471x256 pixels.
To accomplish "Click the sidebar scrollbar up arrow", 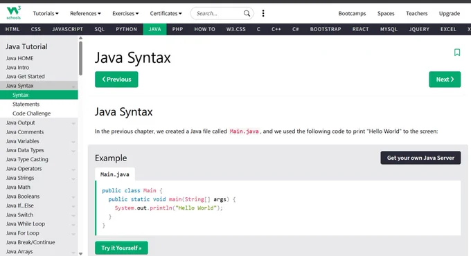I will pyautogui.click(x=80, y=38).
